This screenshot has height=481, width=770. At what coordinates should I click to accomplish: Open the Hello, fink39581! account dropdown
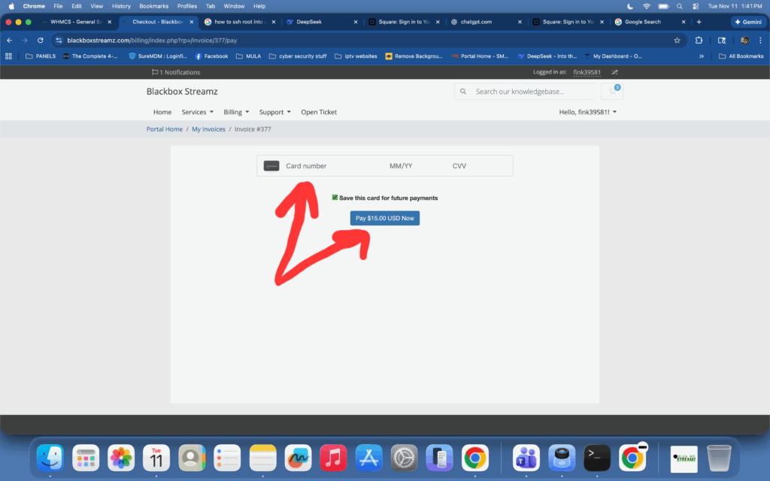587,112
